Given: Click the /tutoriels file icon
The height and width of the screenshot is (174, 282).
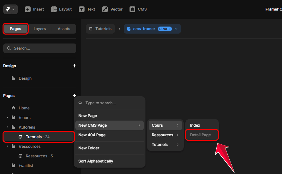Looking at the screenshot, I should [13, 127].
